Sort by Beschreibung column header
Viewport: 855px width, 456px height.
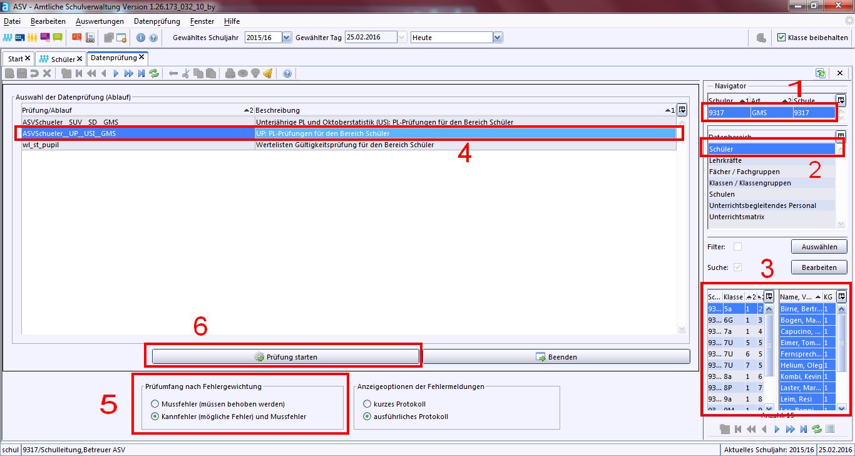(x=465, y=110)
